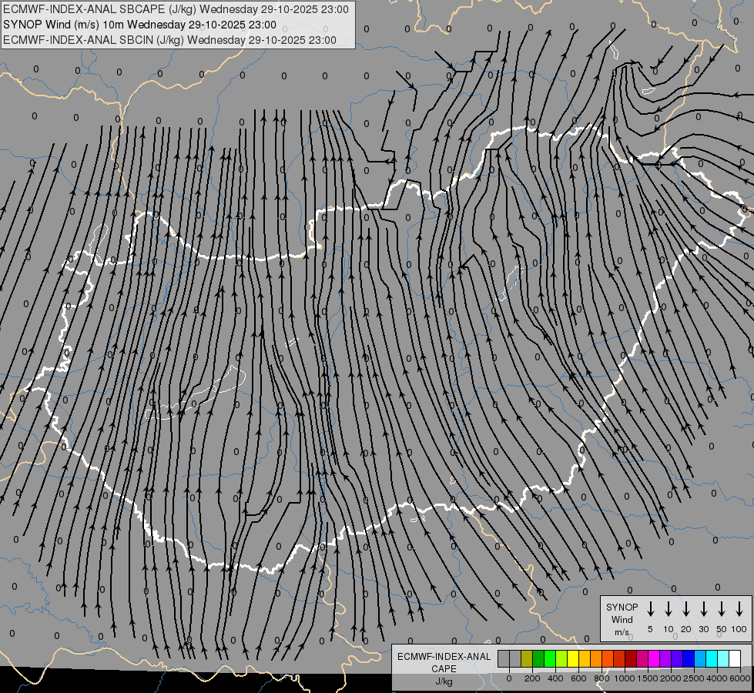Select the olive CAPE legend swatch
The width and height of the screenshot is (754, 693).
(527, 658)
